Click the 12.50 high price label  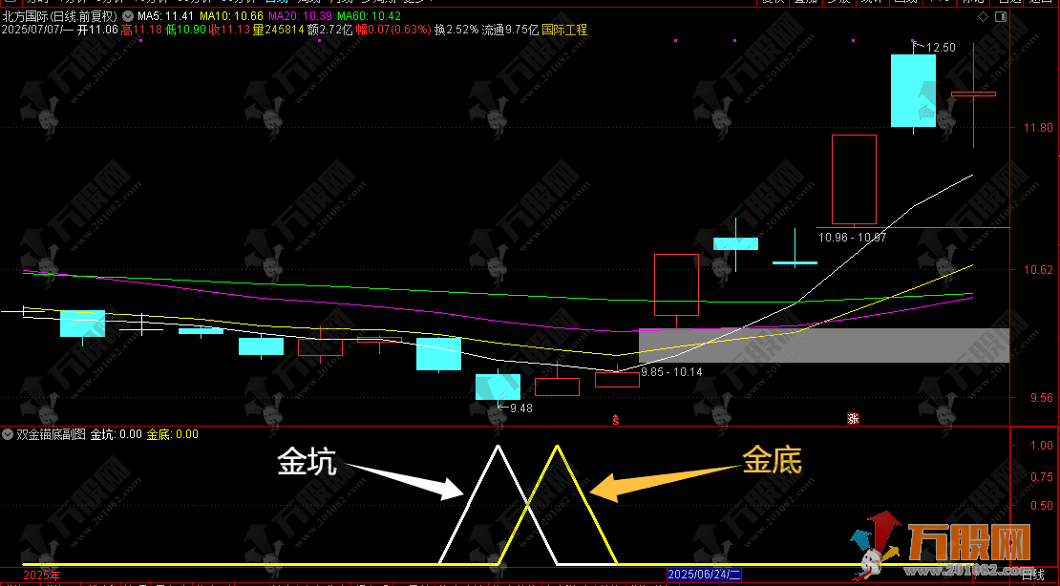tap(941, 48)
